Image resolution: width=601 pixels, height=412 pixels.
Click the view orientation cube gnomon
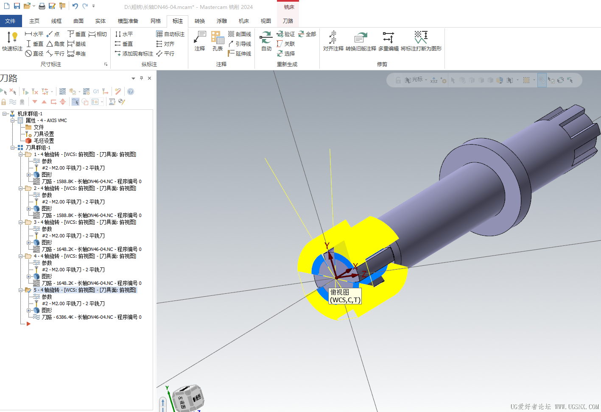click(x=189, y=398)
